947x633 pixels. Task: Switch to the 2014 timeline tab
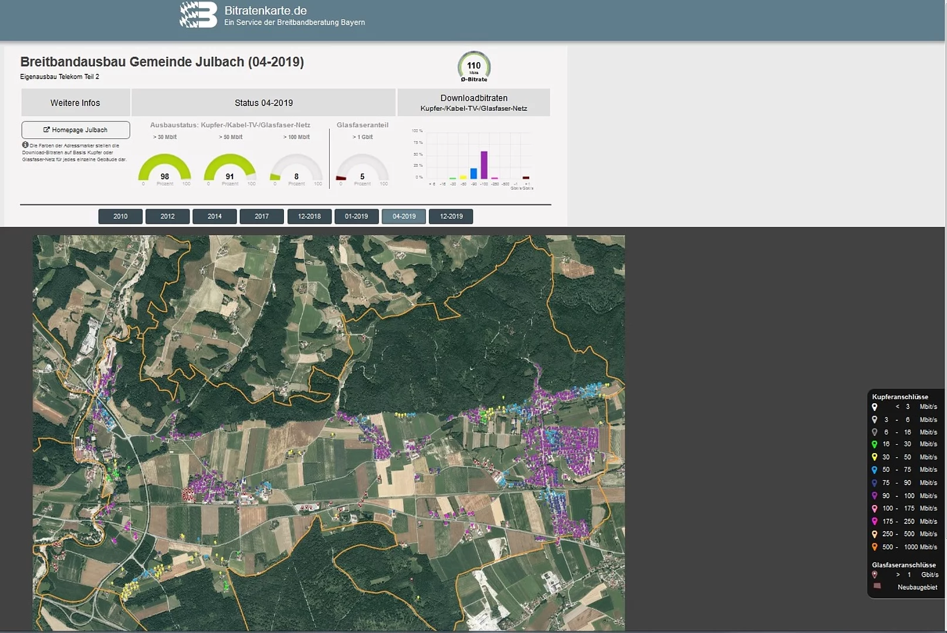click(x=215, y=216)
